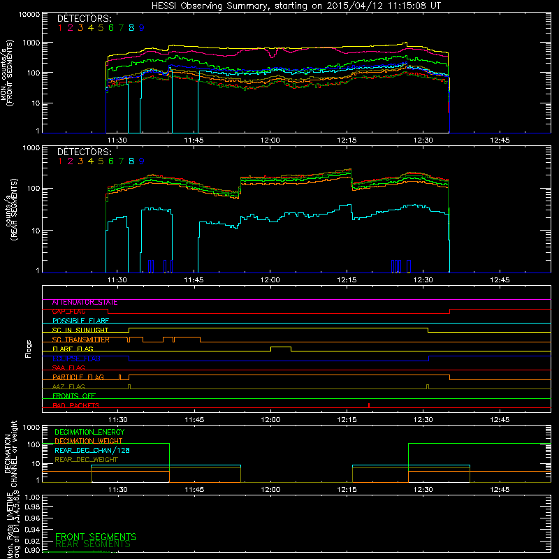Click detector 3 in rear segments legend

coord(80,161)
